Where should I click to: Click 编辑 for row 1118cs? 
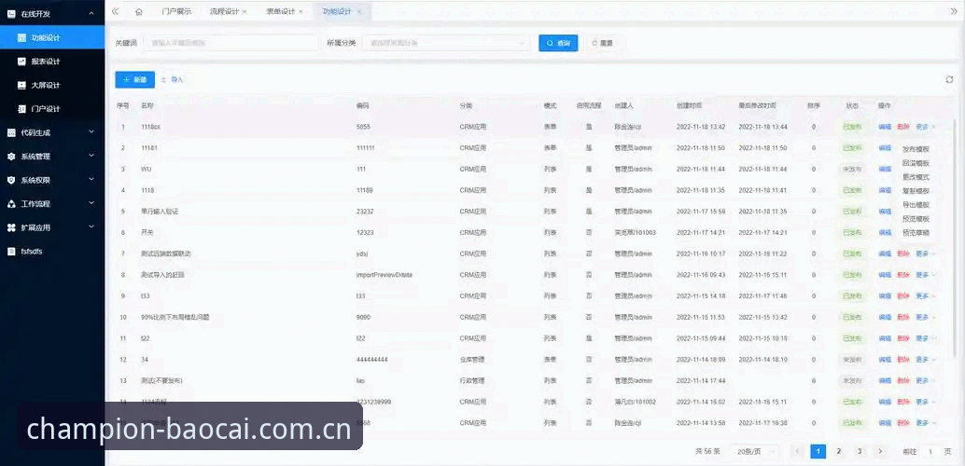pos(885,128)
